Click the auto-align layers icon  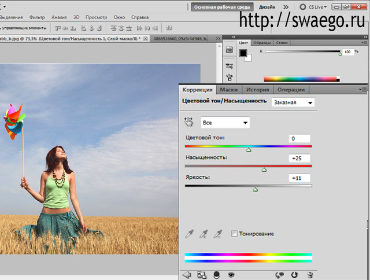coord(169,28)
